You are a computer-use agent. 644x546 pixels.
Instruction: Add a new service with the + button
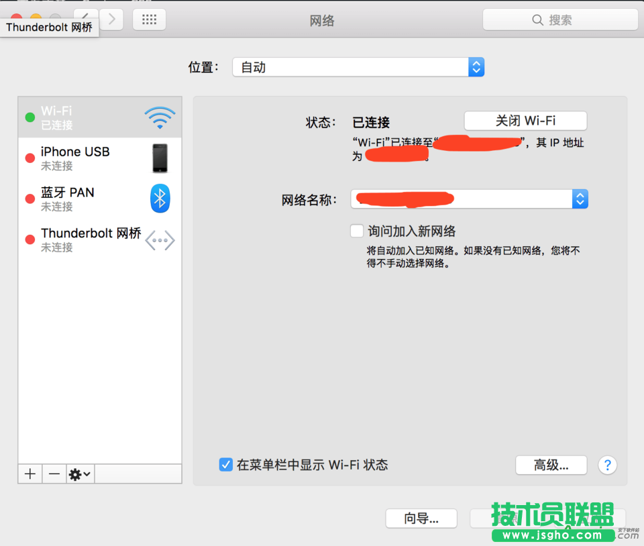(30, 474)
